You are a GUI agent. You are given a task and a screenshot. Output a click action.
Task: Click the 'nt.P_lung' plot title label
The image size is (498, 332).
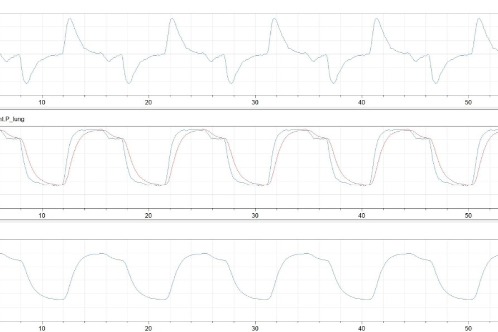(x=12, y=119)
